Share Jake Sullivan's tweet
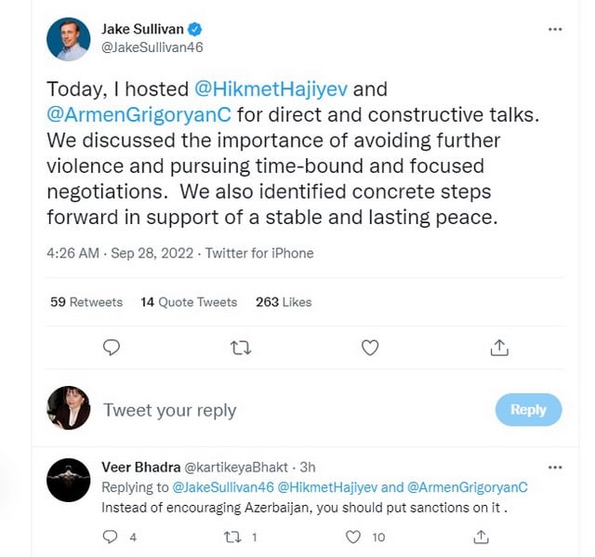595x557 pixels. (499, 348)
